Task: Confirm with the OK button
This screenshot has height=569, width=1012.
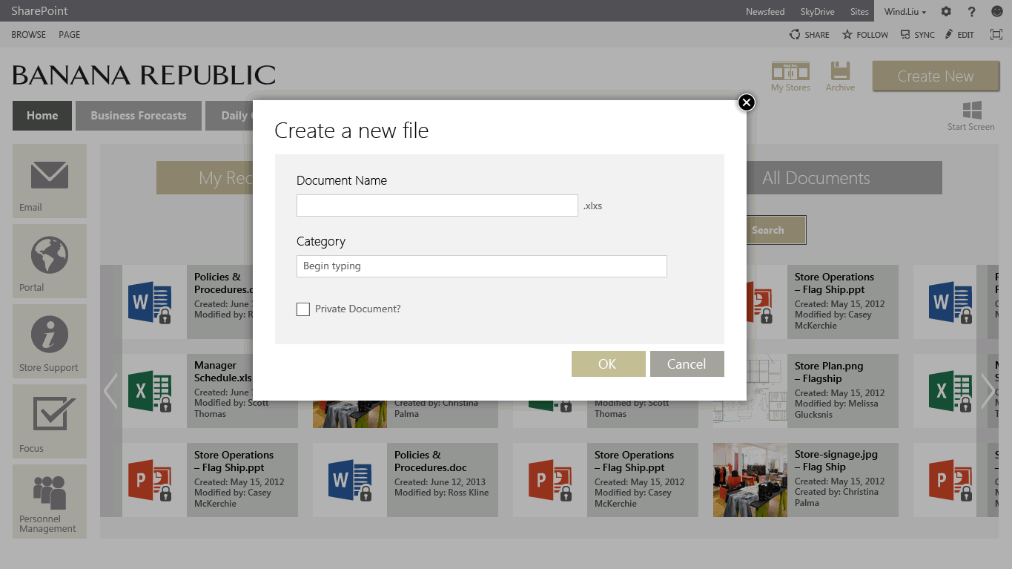Action: (608, 364)
